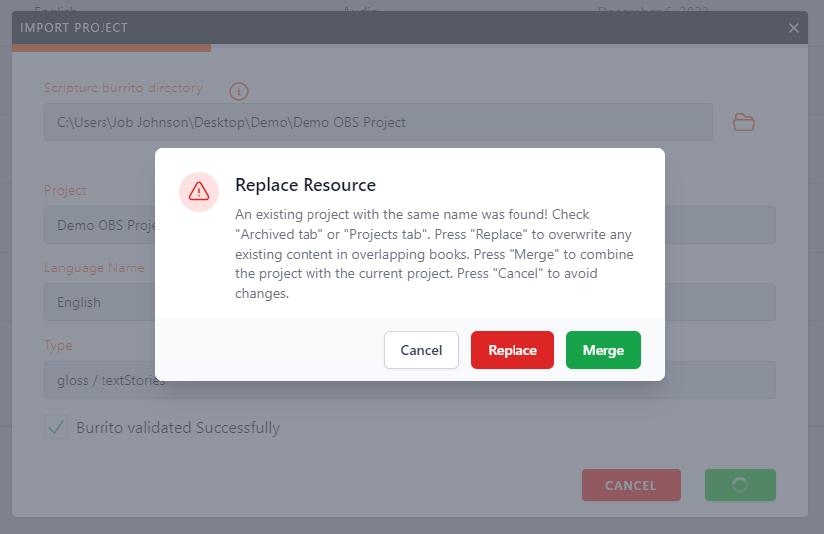
Task: Click the IMPORT PROJECT title text
Action: (75, 28)
